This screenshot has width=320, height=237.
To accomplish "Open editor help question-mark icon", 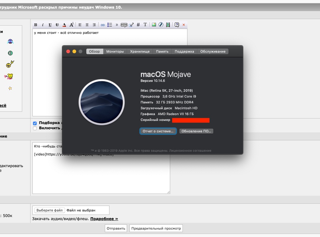I will coord(177,25).
